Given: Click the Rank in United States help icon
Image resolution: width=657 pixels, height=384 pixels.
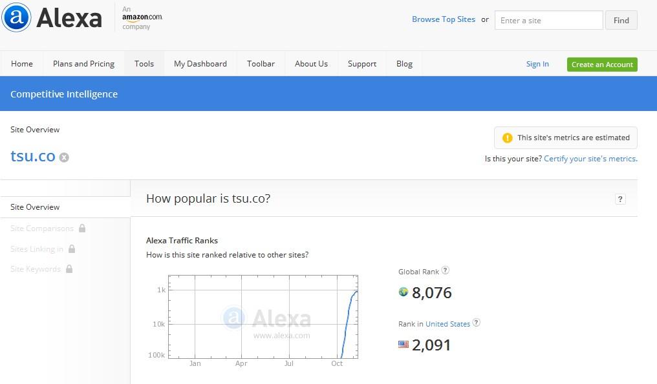Looking at the screenshot, I should pyautogui.click(x=477, y=323).
